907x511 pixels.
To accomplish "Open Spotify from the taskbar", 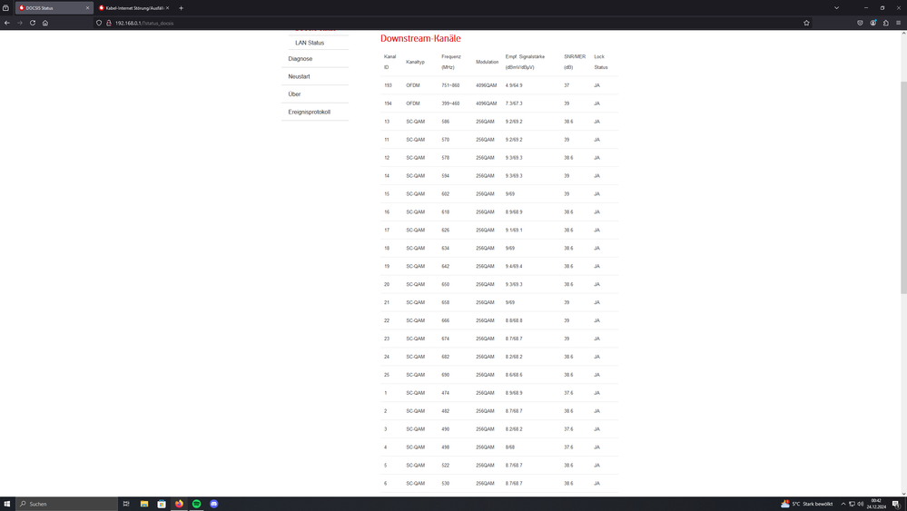I will (197, 504).
